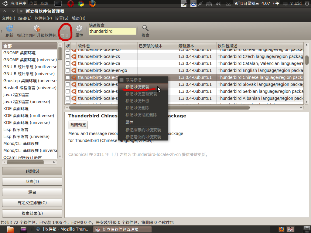Image resolution: width=311 pixels, height=233 pixels.
Task: Click the Refresh (刷新) toolbar icon
Action: 9,29
